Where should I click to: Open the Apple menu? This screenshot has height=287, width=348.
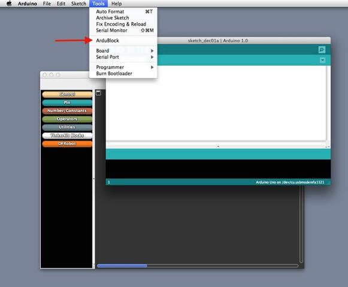(x=9, y=4)
